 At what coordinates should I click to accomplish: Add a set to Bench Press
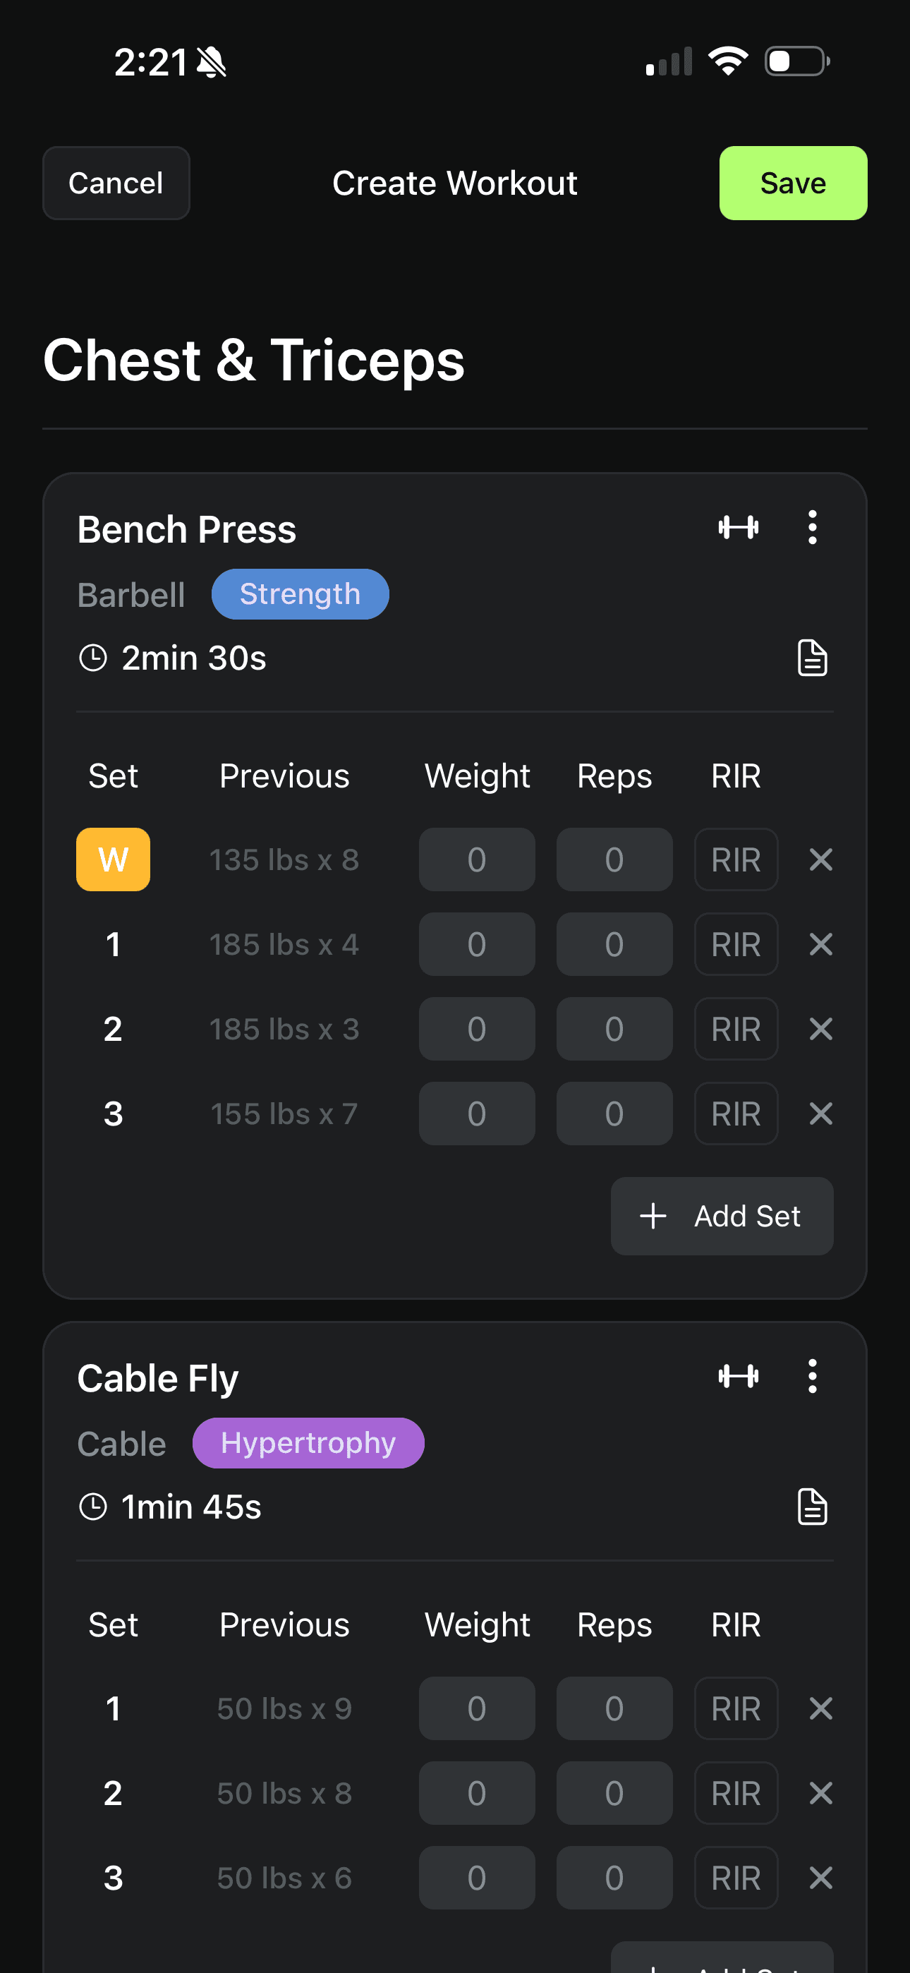(722, 1216)
